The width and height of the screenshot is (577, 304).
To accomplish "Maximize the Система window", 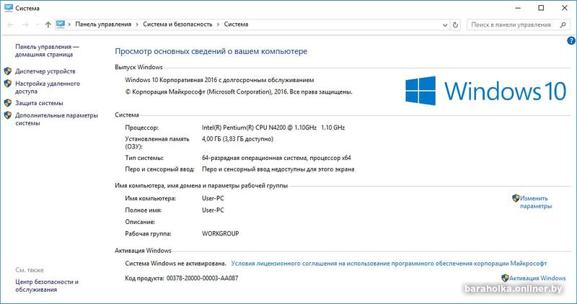I will (x=541, y=8).
